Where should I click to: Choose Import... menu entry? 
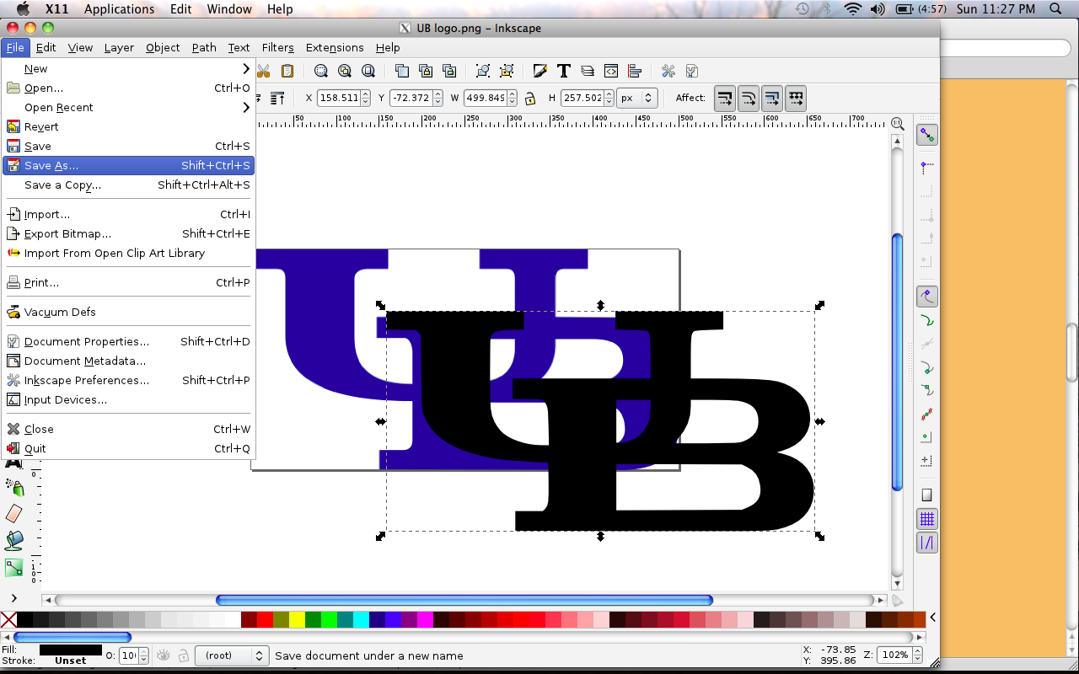pos(128,215)
